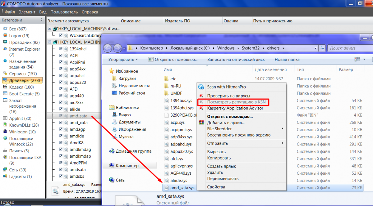Click Burn to optical disc button
This screenshot has height=206, width=373.
(x=236, y=59)
